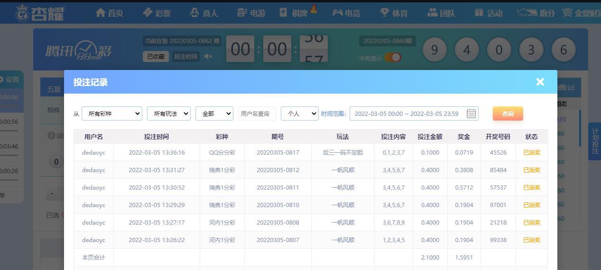Close the 投注记录 dialog
This screenshot has height=270, width=601.
pyautogui.click(x=540, y=82)
